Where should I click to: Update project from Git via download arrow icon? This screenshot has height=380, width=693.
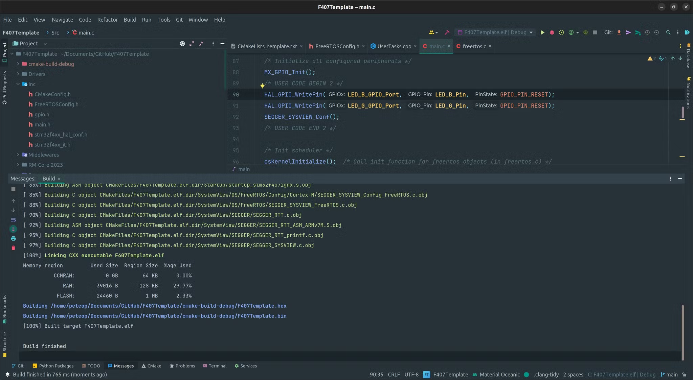click(x=619, y=32)
